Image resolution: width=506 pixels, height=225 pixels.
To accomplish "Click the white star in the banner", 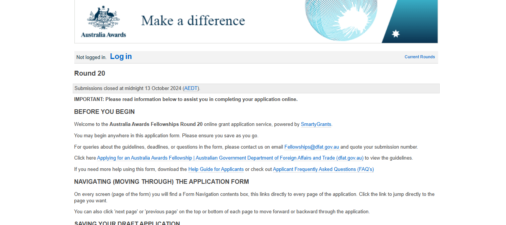I will [x=396, y=33].
